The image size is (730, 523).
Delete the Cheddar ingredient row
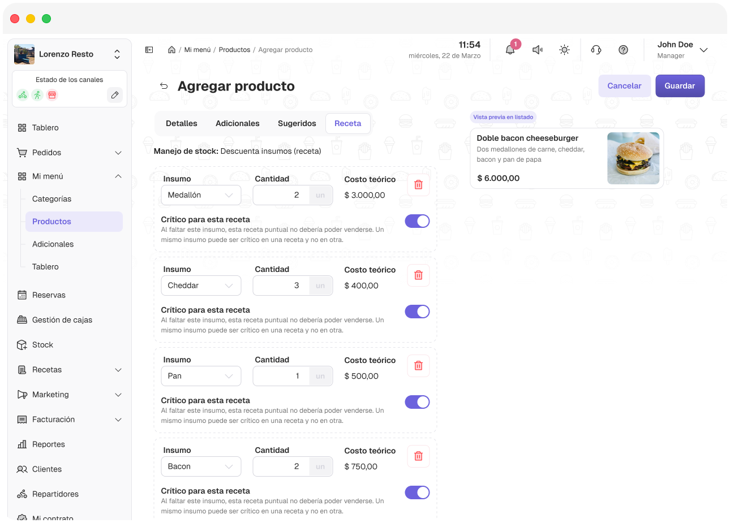coord(419,275)
